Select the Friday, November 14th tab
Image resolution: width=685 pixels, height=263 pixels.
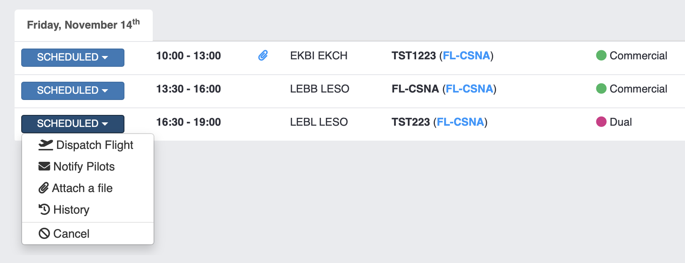[83, 25]
